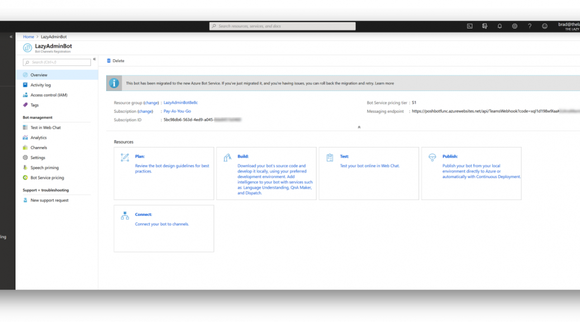Open the help question mark icon
The image size is (580, 322).
529,26
